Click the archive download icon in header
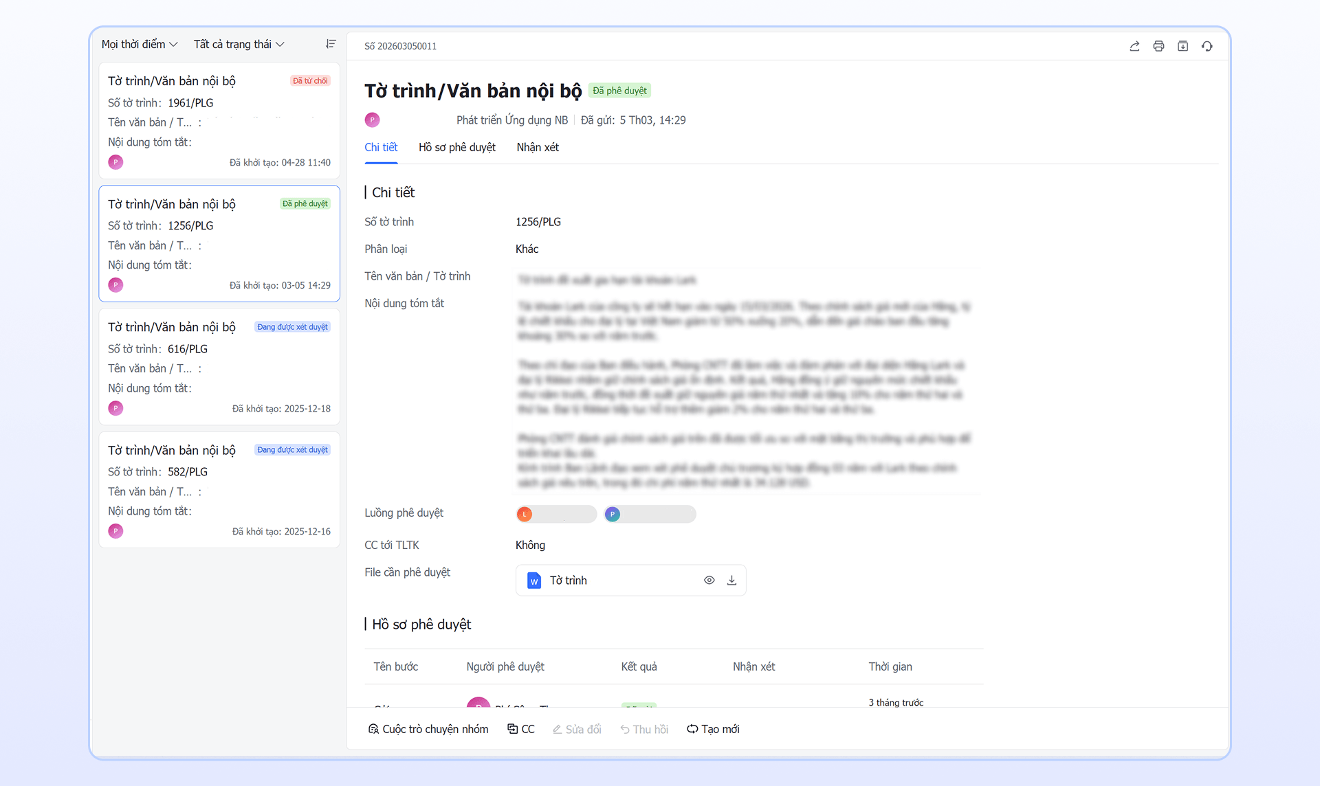 [1182, 46]
